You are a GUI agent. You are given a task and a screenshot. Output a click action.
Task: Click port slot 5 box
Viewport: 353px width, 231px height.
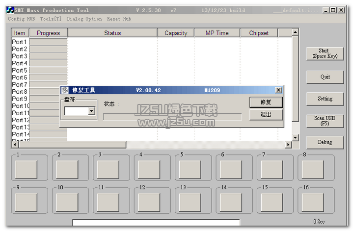point(190,170)
